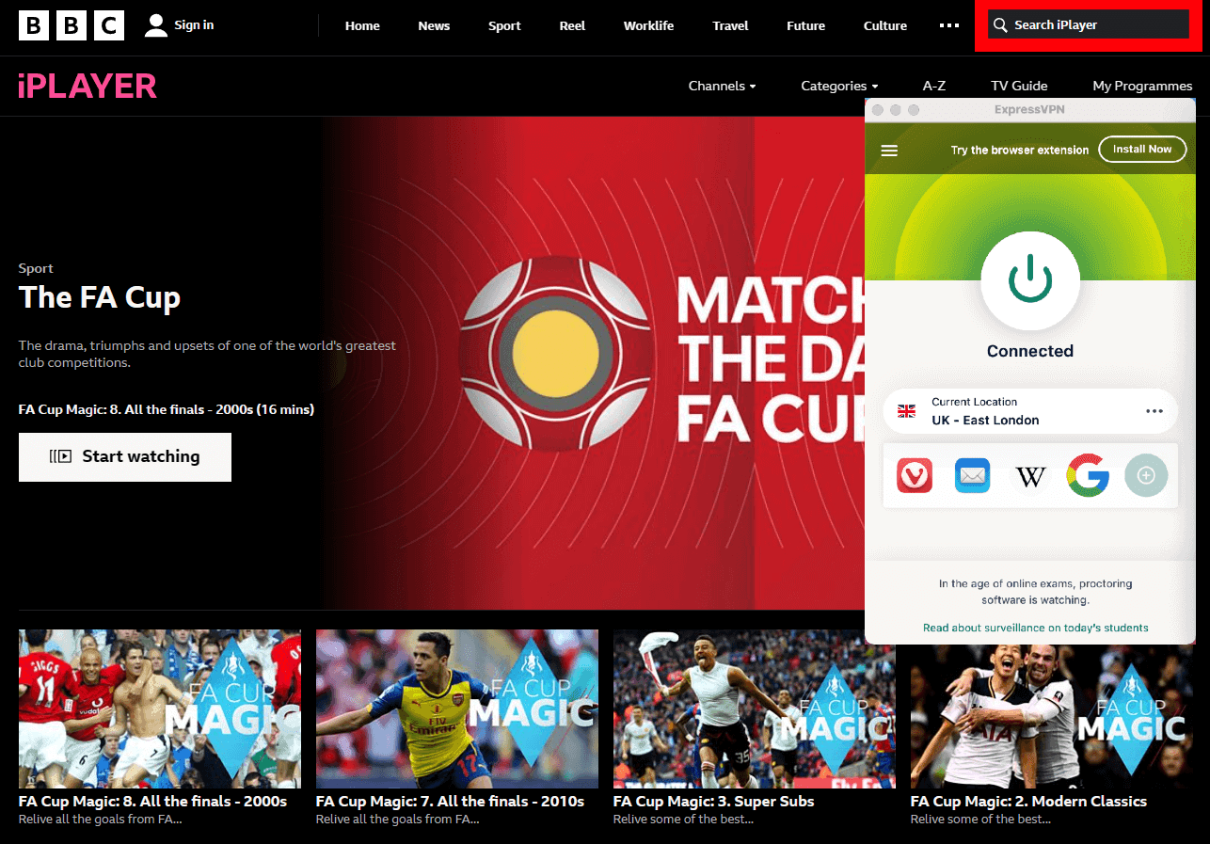
Task: Open FA Cup Magic 2000s finals thumbnail
Action: click(160, 709)
